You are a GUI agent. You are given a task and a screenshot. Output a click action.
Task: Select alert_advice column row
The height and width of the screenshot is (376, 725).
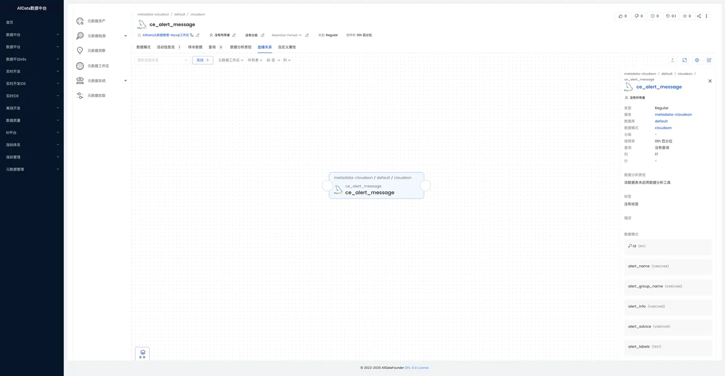[x=668, y=327]
